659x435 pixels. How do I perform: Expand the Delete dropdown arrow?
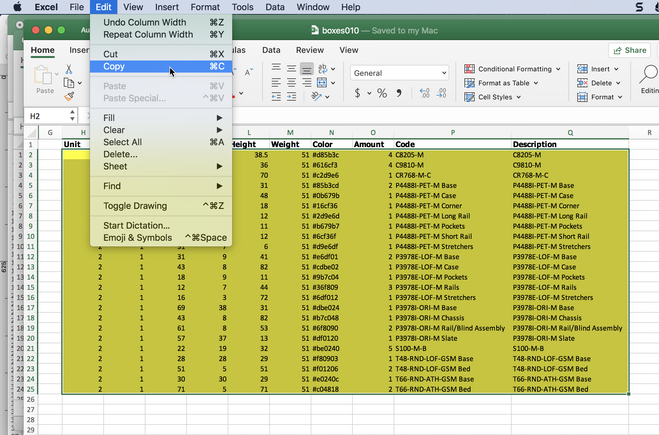(x=618, y=83)
